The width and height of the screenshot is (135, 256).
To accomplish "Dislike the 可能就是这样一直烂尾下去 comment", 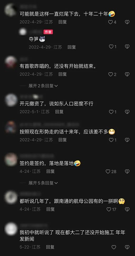I will [x=127, y=22].
